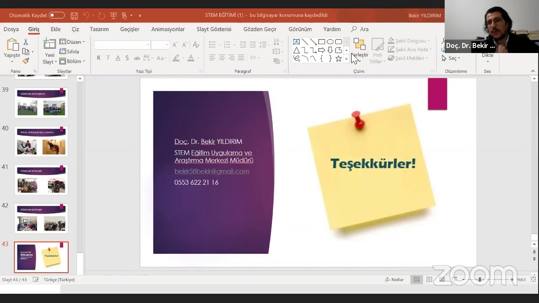539x303 pixels.
Task: Center text in Paragraf group
Action: (222, 58)
